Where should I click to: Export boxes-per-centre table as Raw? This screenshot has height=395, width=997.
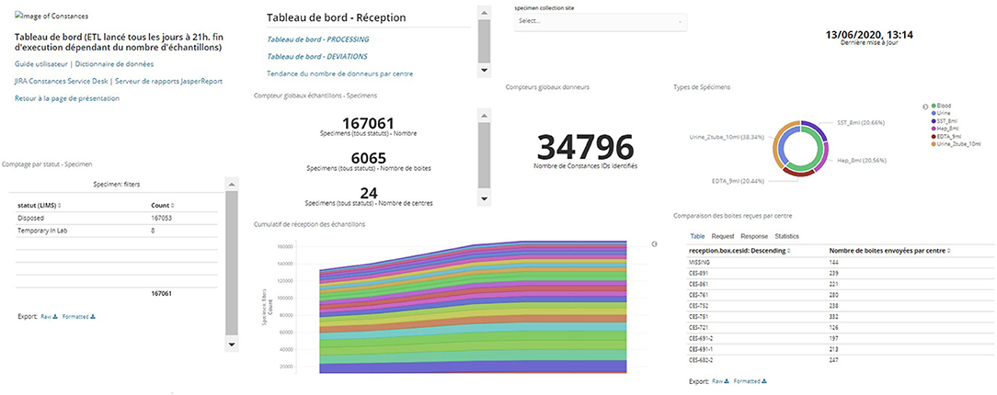point(720,381)
